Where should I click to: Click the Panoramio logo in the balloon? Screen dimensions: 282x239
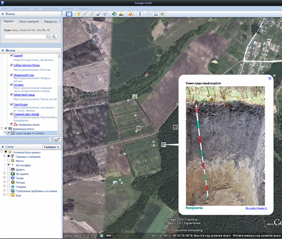click(194, 208)
